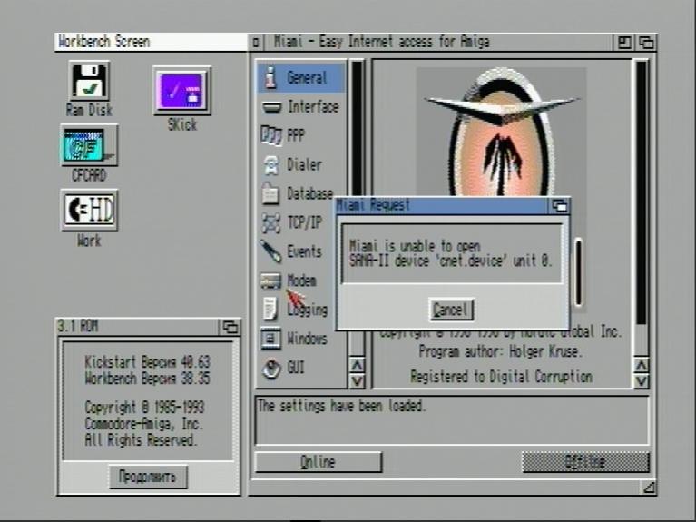Click Cancel in the Miami Request dialog

pos(451,310)
